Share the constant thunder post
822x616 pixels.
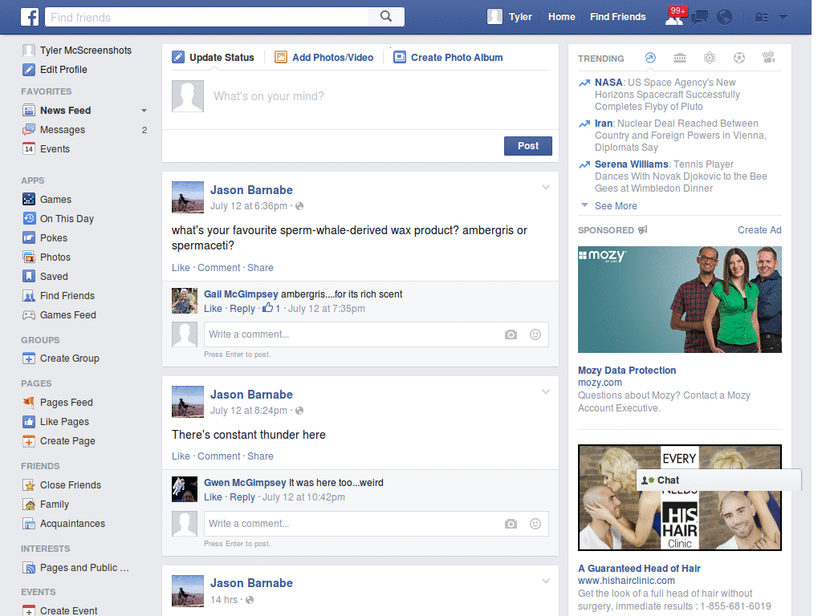pyautogui.click(x=260, y=456)
